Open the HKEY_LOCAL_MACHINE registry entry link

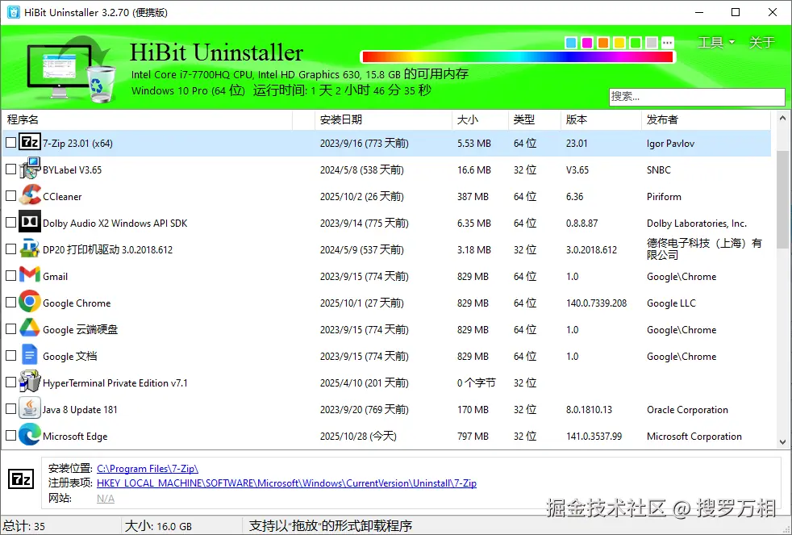[286, 483]
